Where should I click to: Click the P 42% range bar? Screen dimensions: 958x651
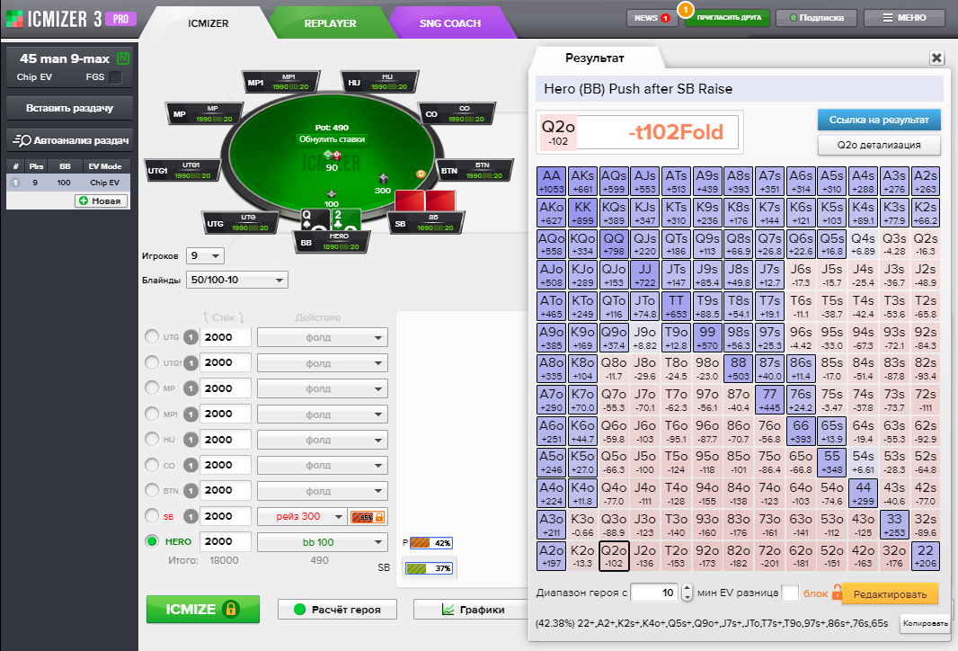(431, 543)
